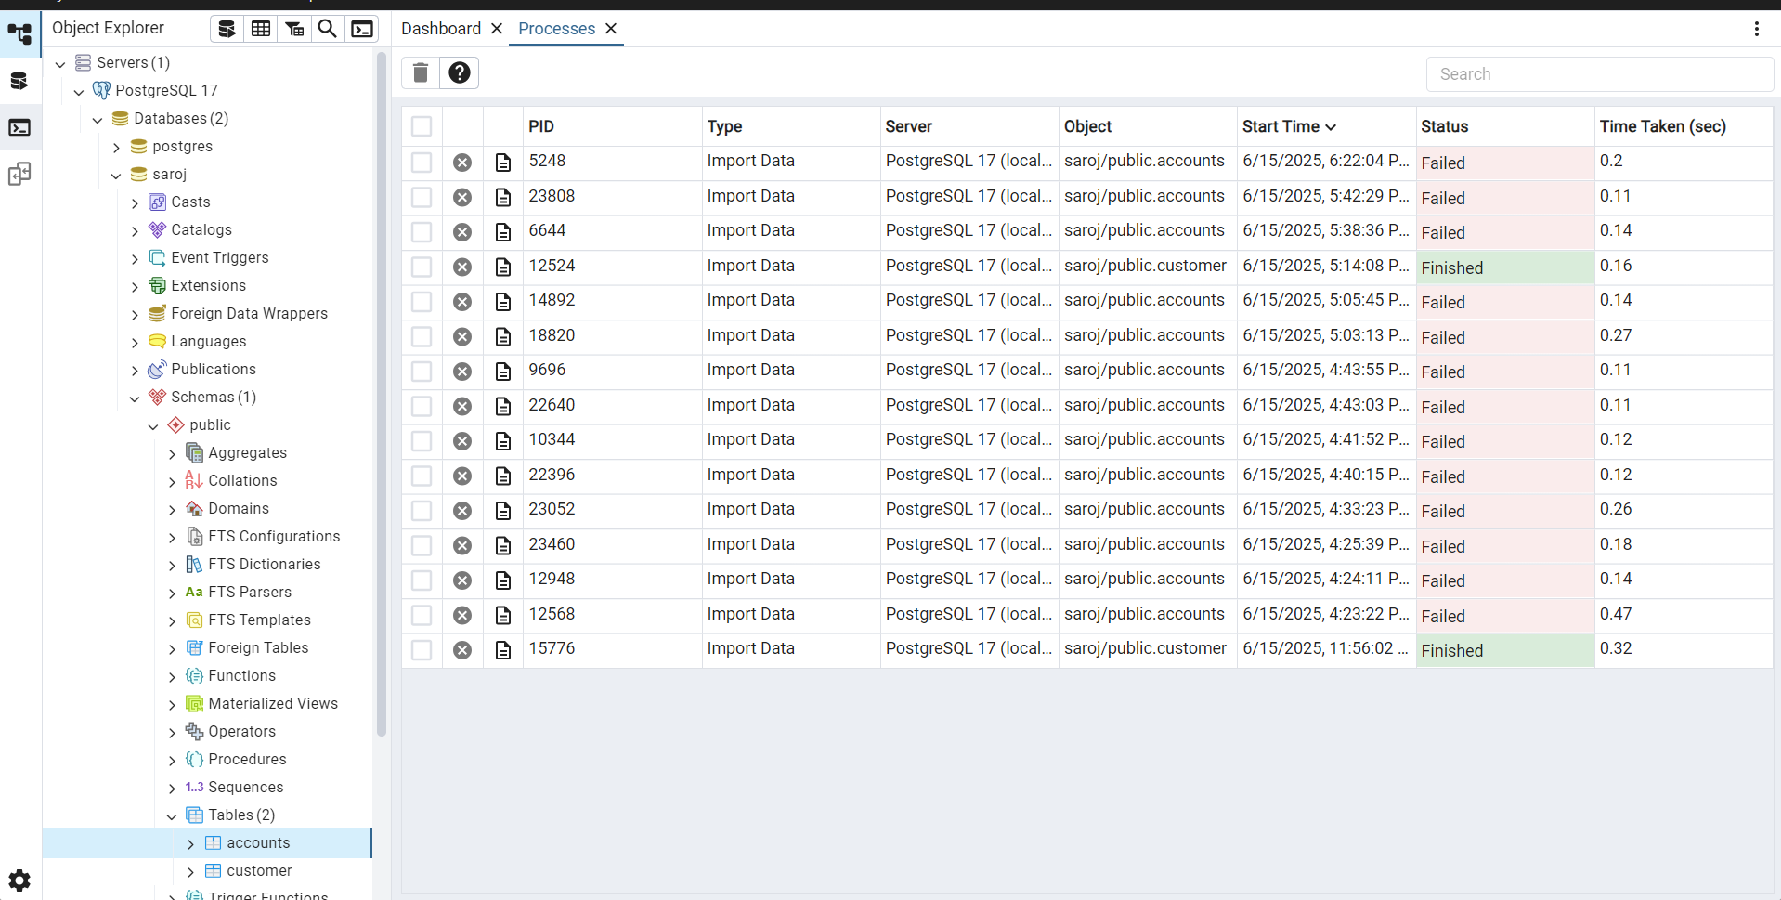1781x900 pixels.
Task: View log details for PID 12524
Action: (x=503, y=267)
